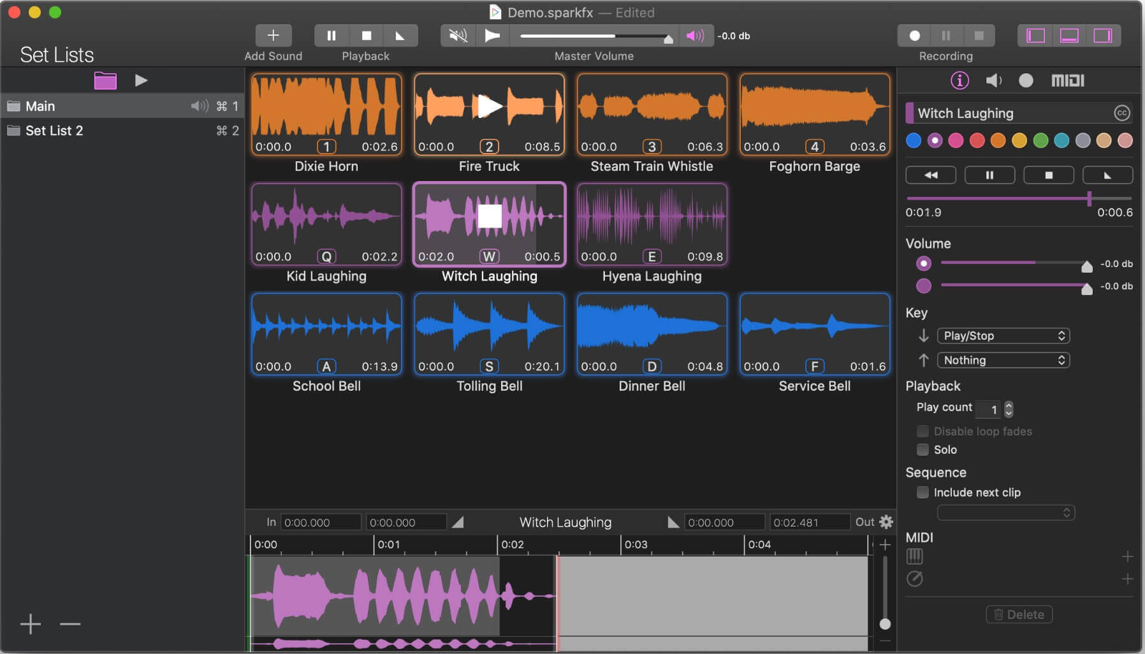
Task: Check Include next clip
Action: pos(923,492)
